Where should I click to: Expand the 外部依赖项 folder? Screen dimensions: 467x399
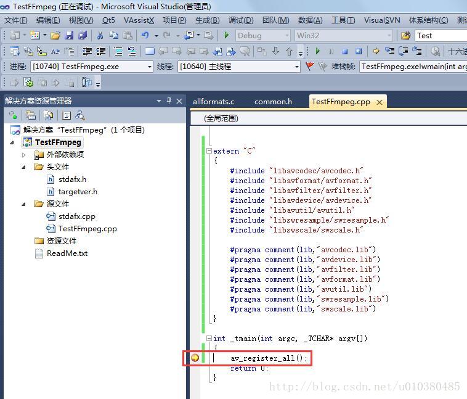tap(23, 155)
